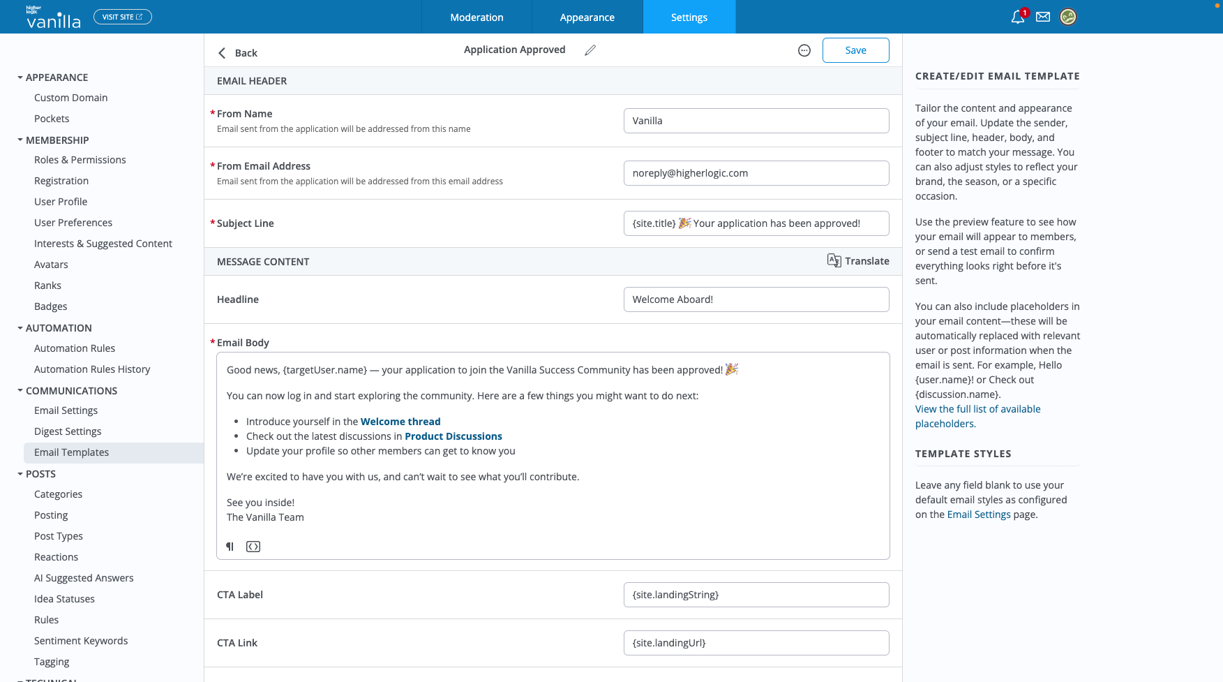Open the paragraph formatting menu in editor
1223x682 pixels.
pyautogui.click(x=230, y=547)
